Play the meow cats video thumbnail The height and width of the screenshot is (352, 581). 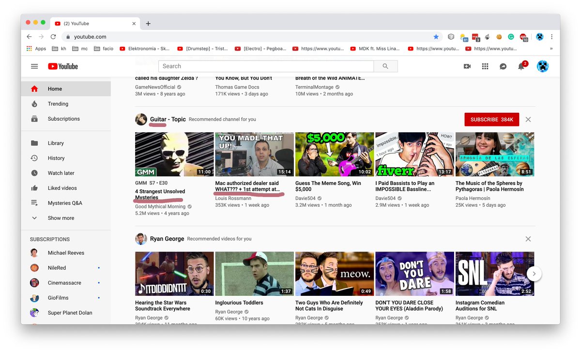point(335,274)
